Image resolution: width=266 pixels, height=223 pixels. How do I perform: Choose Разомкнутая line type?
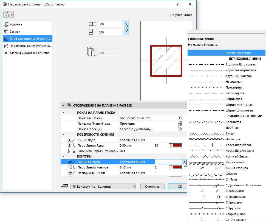point(227,93)
